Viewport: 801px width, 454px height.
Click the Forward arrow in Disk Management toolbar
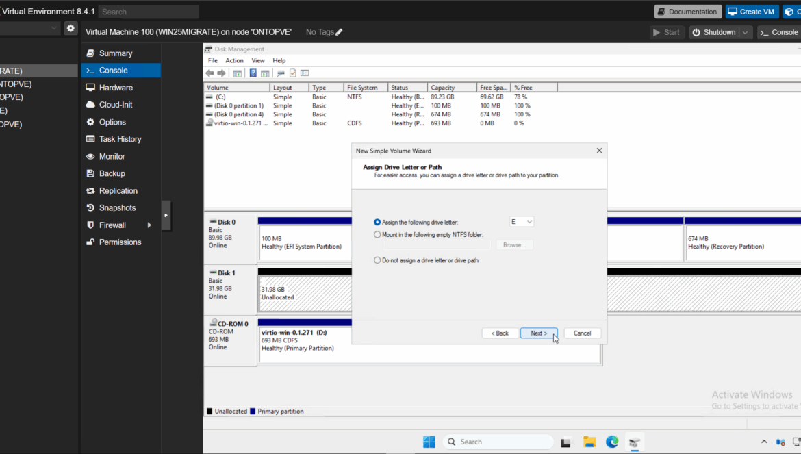pos(221,73)
